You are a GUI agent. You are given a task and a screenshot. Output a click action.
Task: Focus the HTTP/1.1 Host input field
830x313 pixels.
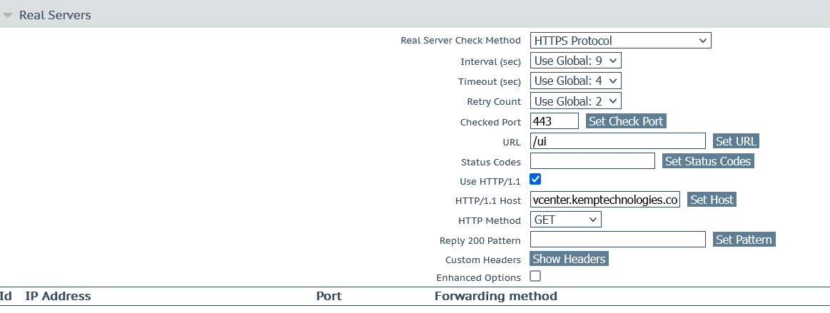click(605, 200)
